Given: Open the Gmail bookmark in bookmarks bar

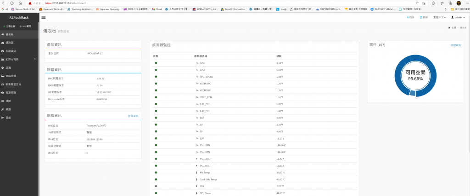Looking at the screenshot, I should [x=159, y=9].
